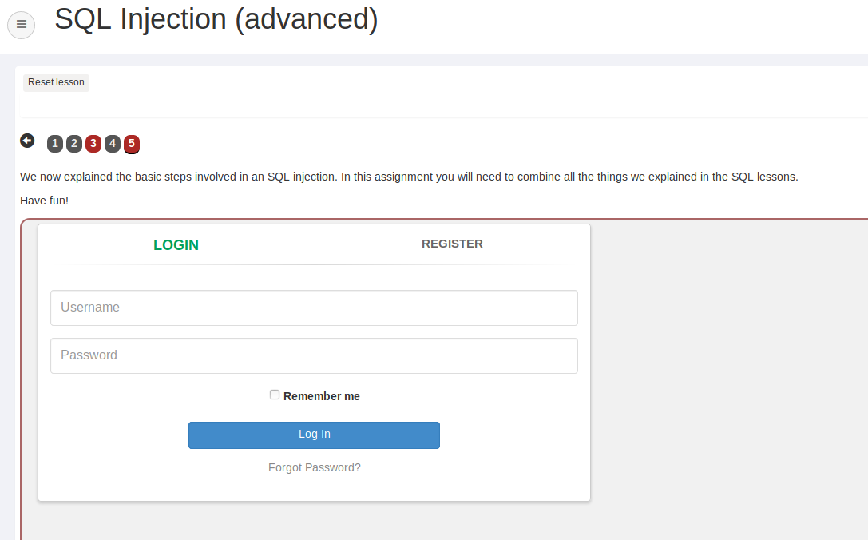This screenshot has height=540, width=868.
Task: Focus the Password input field
Action: [314, 355]
